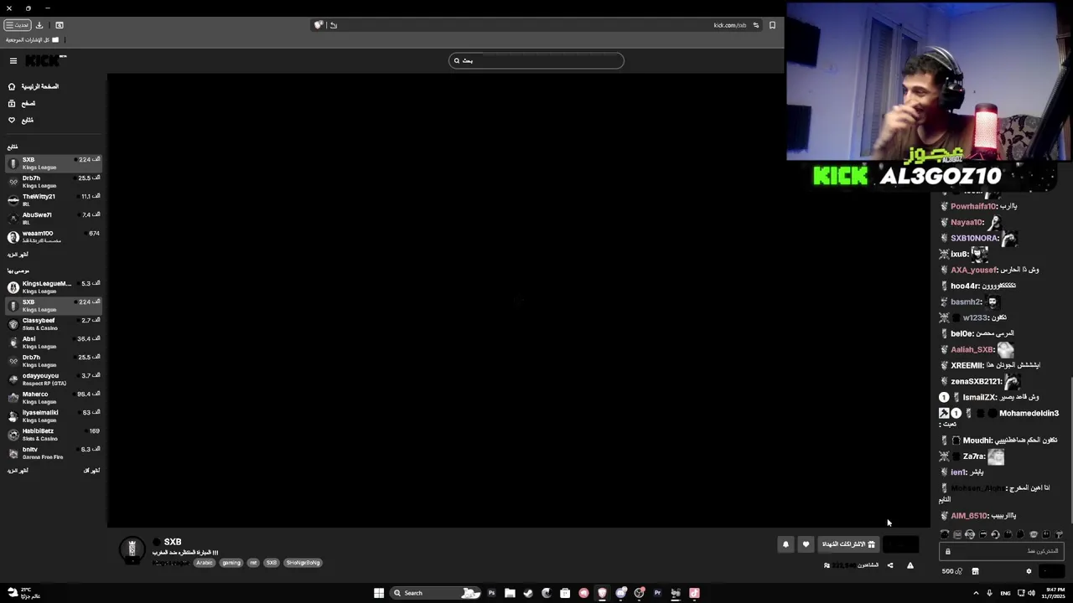This screenshot has height=603, width=1073.
Task: Open bnitv recommended channel
Action: coord(54,453)
